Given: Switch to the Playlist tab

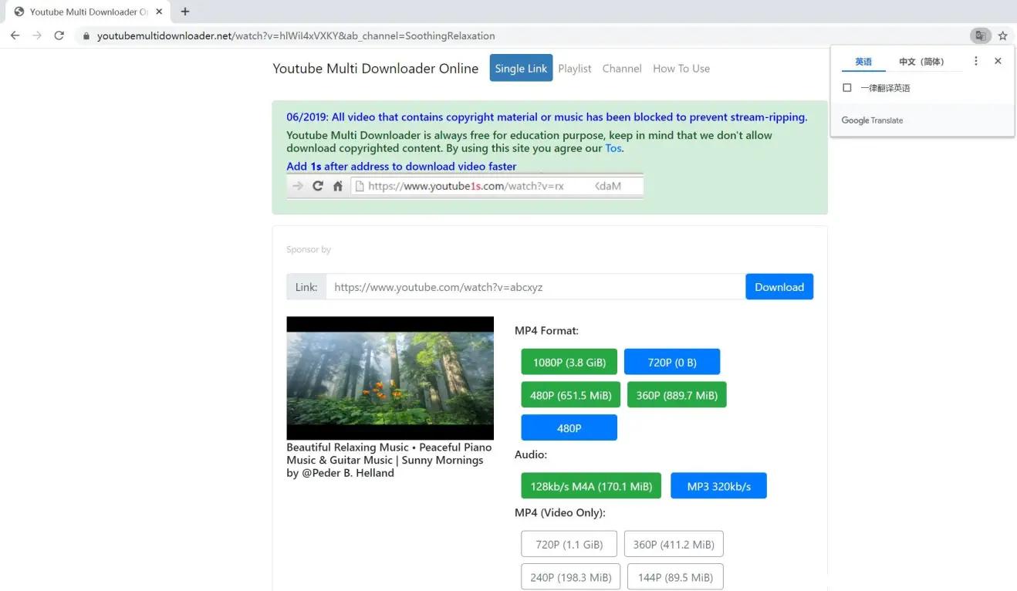Looking at the screenshot, I should pos(574,68).
